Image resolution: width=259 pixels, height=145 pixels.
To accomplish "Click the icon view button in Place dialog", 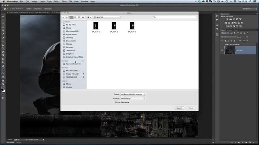I will (71, 17).
